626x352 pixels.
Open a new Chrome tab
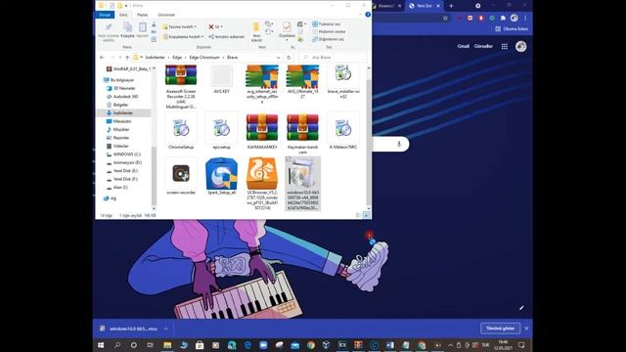451,6
